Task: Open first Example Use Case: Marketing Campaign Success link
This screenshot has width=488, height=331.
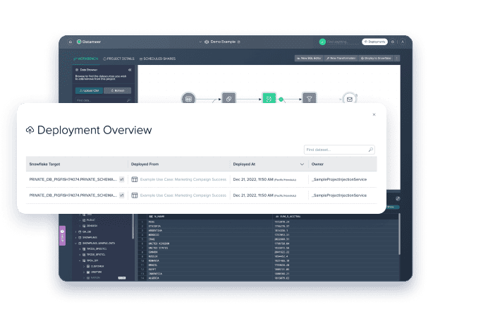Action: tap(183, 179)
